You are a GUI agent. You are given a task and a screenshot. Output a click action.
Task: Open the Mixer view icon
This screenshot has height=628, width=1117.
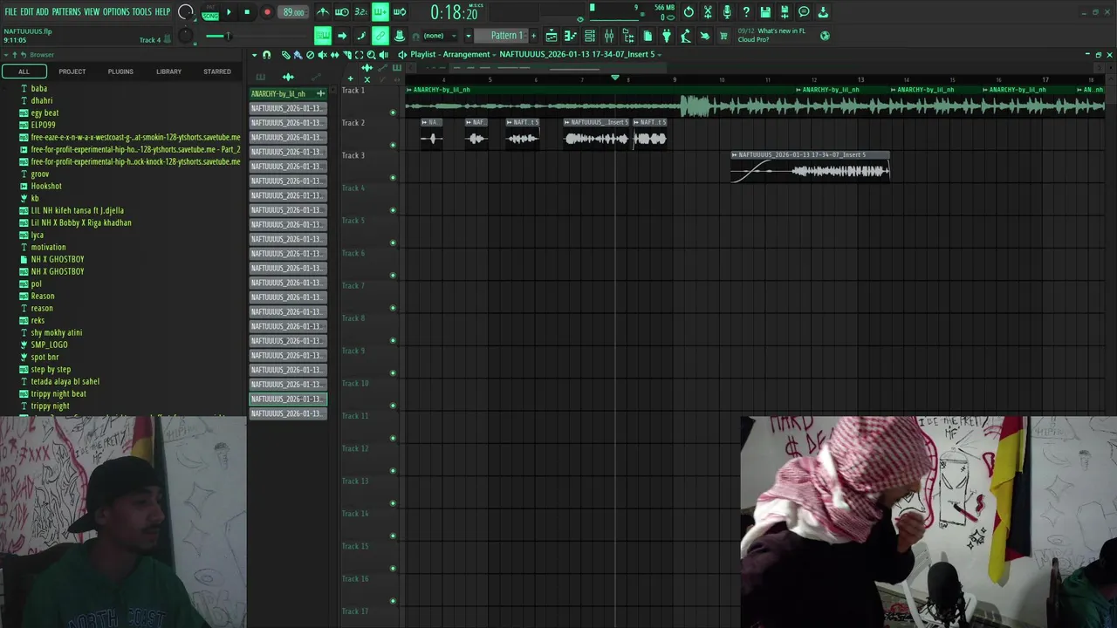pyautogui.click(x=609, y=36)
